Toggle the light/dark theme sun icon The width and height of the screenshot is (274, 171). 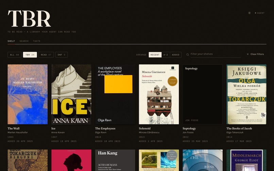coord(250,13)
